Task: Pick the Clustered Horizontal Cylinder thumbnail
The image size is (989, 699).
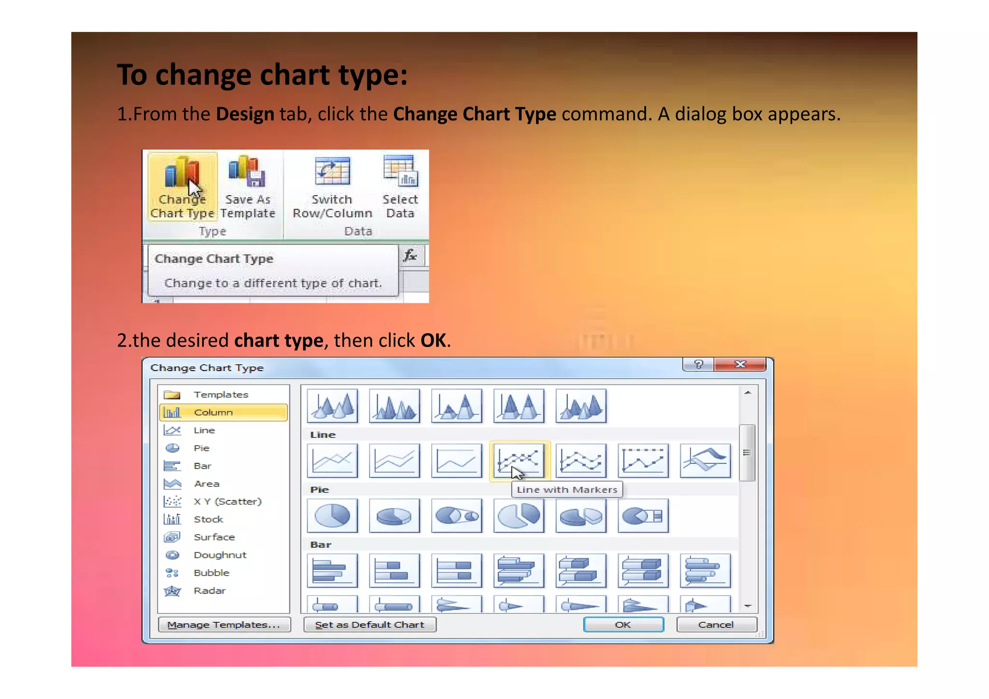Action: pos(706,571)
